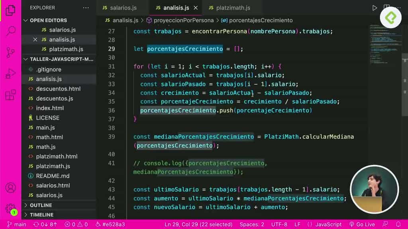
Task: Run the file with the play button
Action: click(x=375, y=7)
